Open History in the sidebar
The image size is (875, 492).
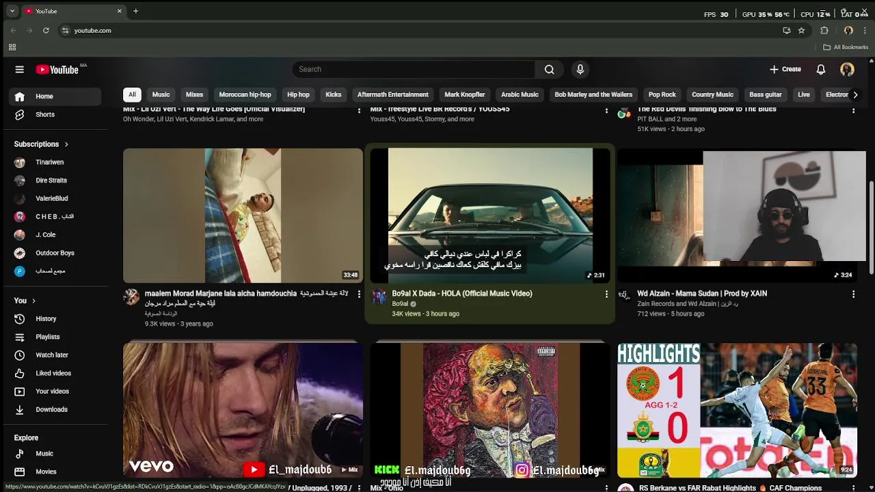point(55,318)
